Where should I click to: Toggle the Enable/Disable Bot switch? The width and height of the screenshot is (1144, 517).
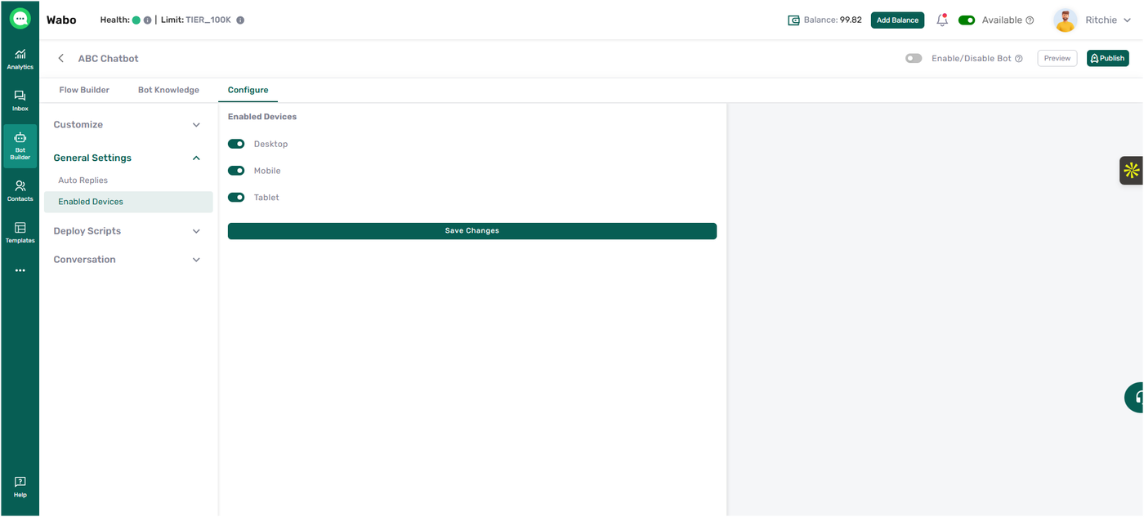coord(914,59)
